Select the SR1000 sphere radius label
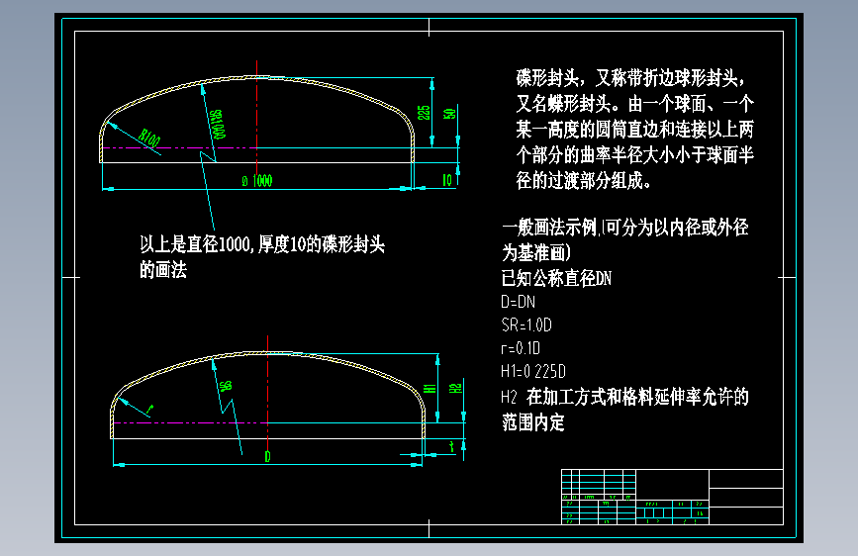This screenshot has height=556, width=858. coord(218,125)
